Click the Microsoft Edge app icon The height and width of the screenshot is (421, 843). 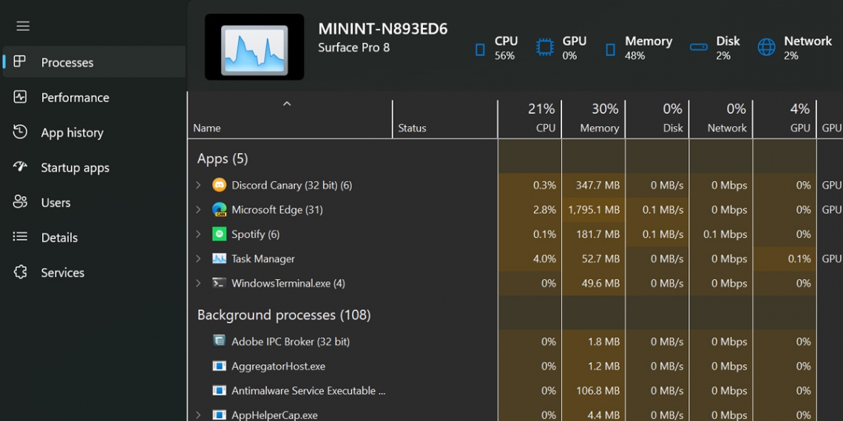(219, 210)
